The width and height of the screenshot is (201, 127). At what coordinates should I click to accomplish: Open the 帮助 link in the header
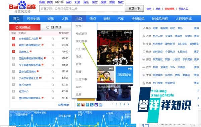click(149, 9)
